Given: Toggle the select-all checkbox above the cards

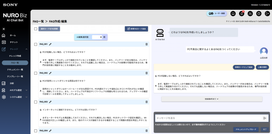Looking at the screenshot, I should [x=36, y=29].
